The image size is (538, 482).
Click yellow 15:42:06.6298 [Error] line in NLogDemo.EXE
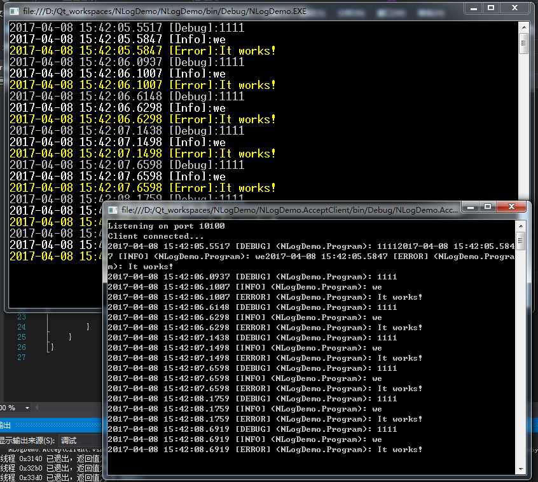click(x=142, y=119)
